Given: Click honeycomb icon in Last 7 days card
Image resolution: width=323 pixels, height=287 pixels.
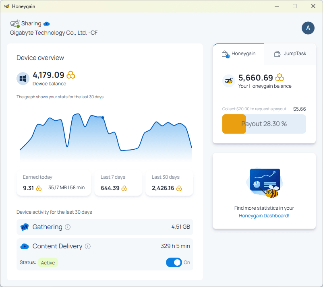Looking at the screenshot, I should pyautogui.click(x=124, y=188).
